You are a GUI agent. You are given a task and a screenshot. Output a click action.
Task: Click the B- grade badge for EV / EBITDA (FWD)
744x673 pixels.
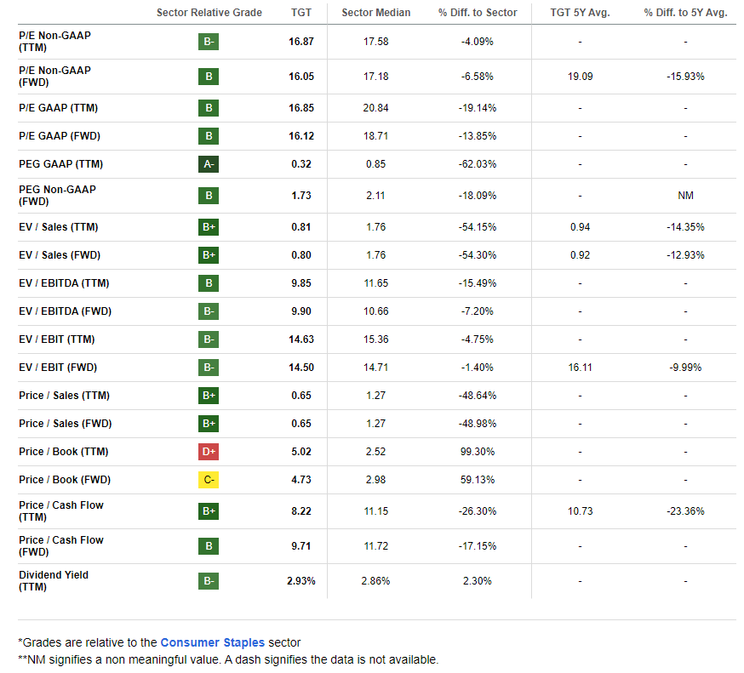(209, 311)
